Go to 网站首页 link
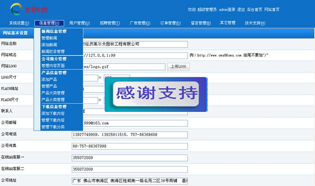The width and height of the screenshot is (315, 186). [x=271, y=9]
